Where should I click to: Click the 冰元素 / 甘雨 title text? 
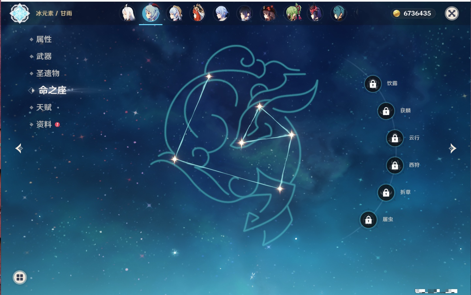point(54,13)
